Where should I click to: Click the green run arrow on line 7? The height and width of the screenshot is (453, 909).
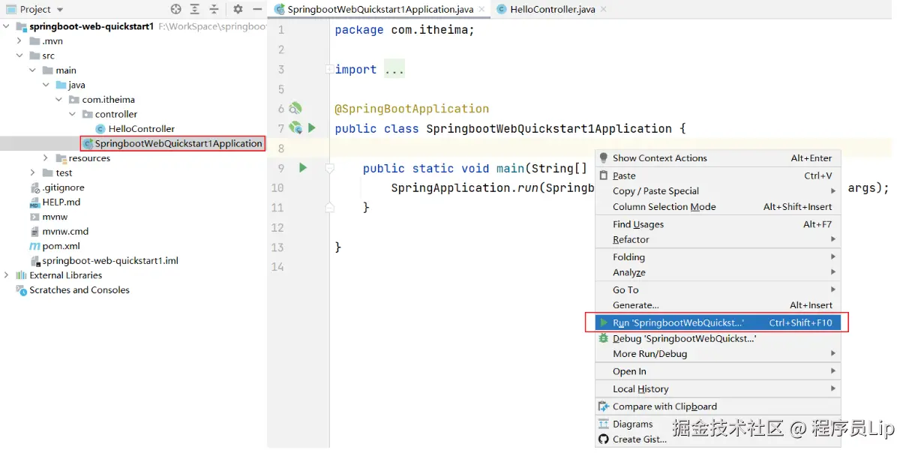pos(311,128)
